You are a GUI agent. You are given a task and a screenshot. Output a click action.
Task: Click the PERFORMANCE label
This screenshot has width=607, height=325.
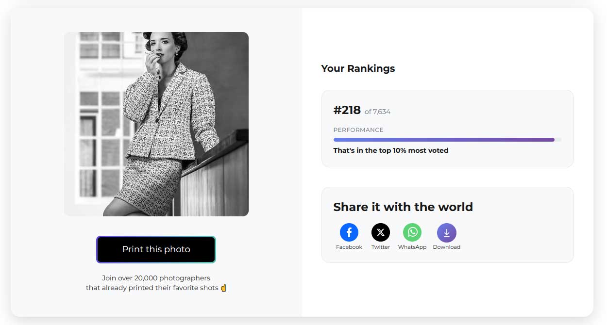[358, 130]
